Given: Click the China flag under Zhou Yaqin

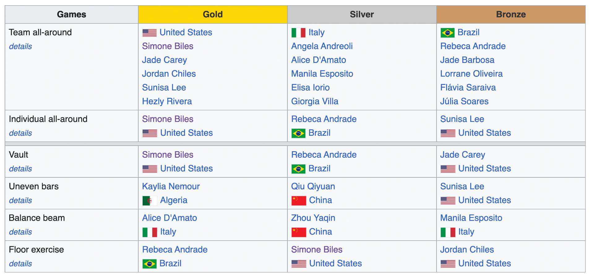Looking at the screenshot, I should point(299,232).
